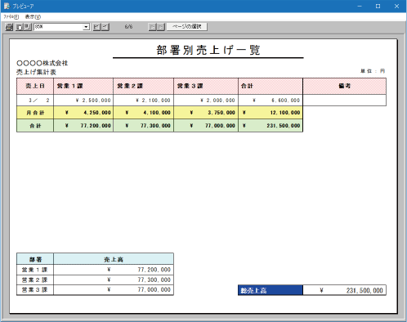Click the print icon in the toolbar
407x322 pixels.
pyautogui.click(x=9, y=27)
